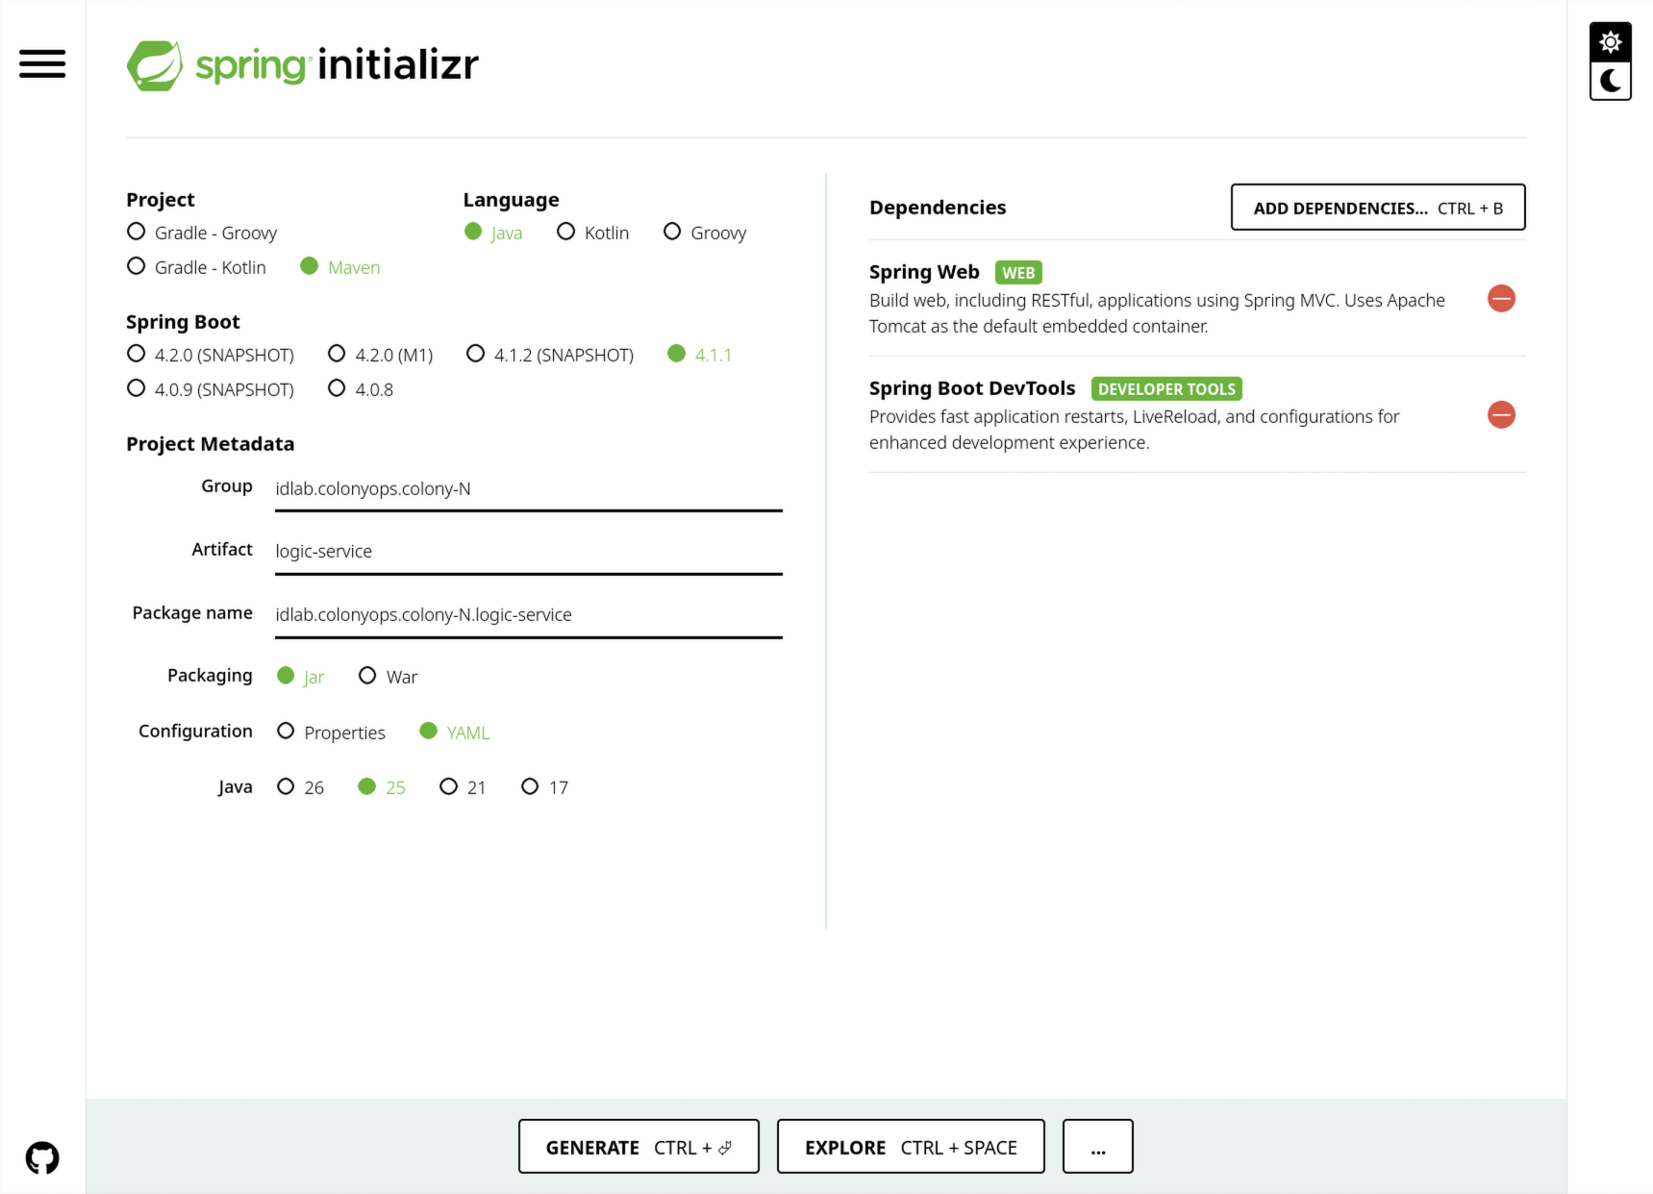Select Spring Boot 4.0.8
Image resolution: width=1653 pixels, height=1194 pixels.
(361, 389)
